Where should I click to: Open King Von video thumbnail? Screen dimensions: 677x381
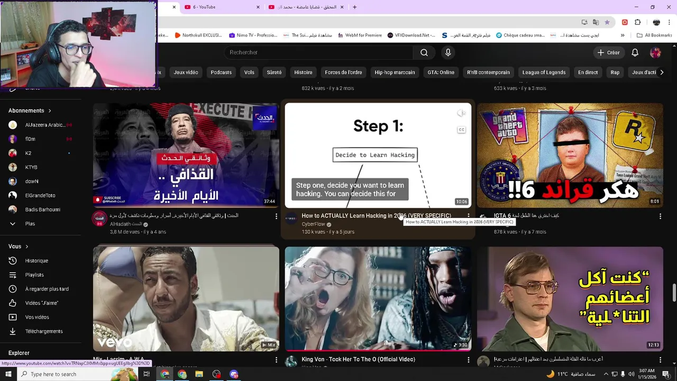[x=378, y=299]
